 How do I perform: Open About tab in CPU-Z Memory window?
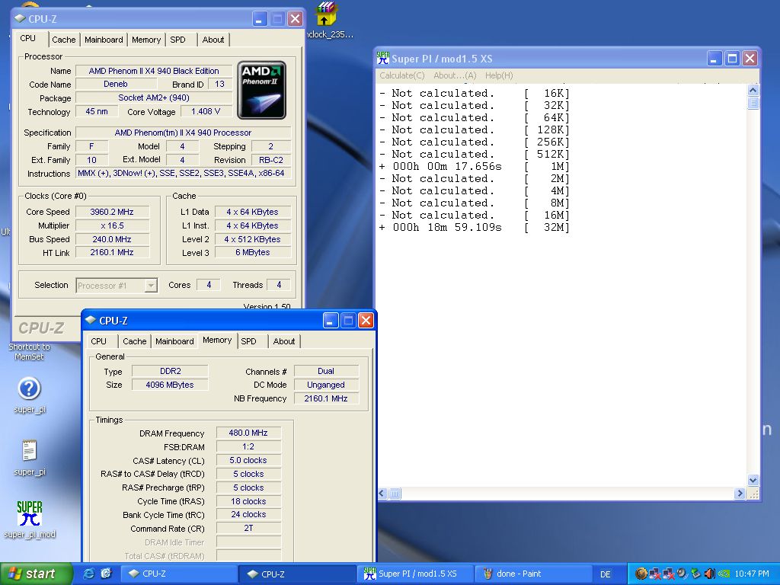284,341
